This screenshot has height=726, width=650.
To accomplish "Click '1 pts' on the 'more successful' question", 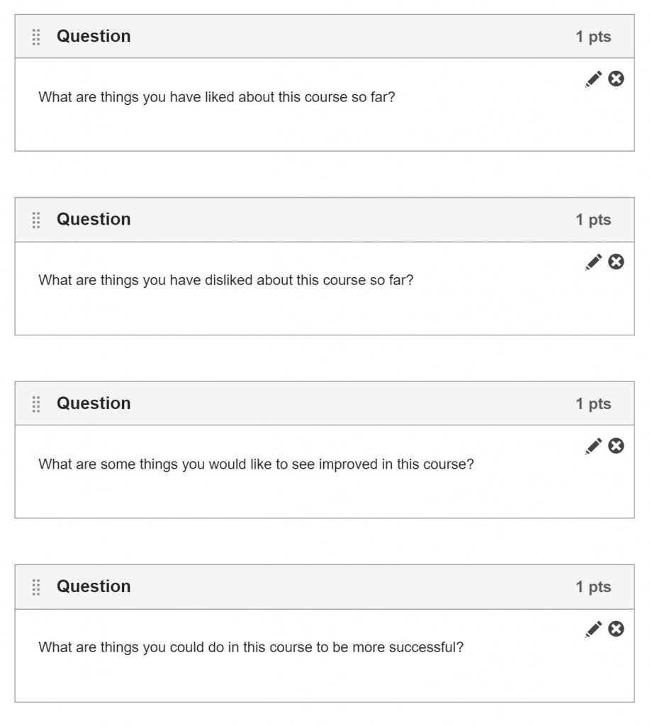I will pos(593,587).
